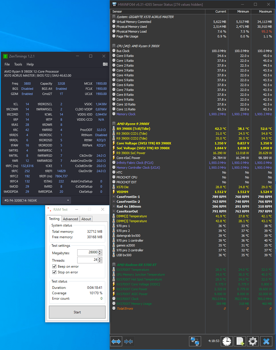The height and width of the screenshot is (350, 276).
Task: Click the elapsed time 4:18:53 in HWiNFO
Action: (214, 341)
